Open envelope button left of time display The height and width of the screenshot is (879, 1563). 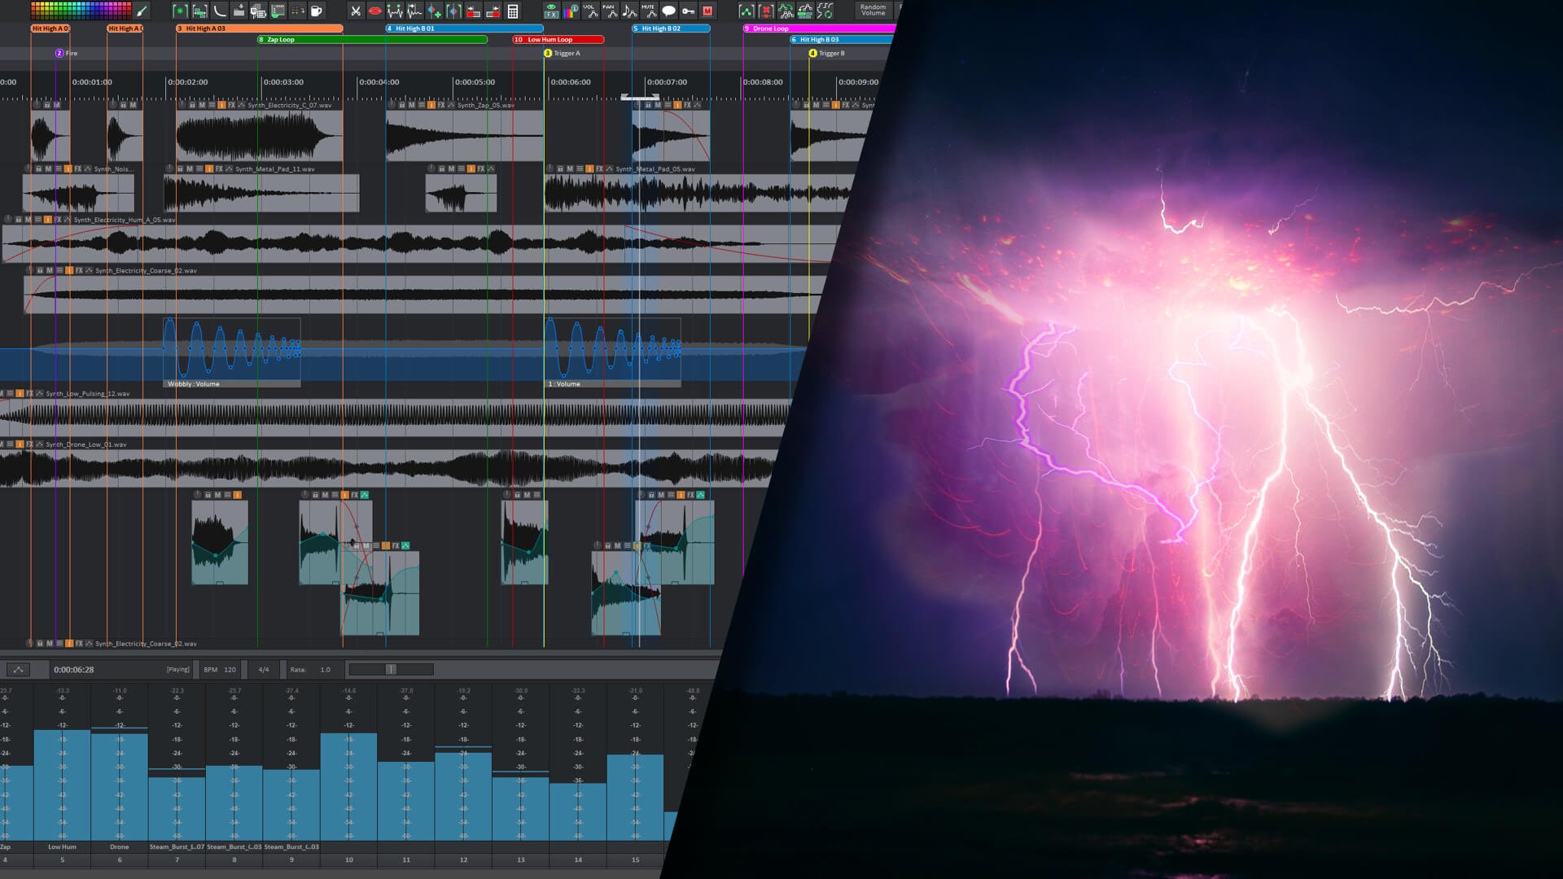click(x=18, y=670)
